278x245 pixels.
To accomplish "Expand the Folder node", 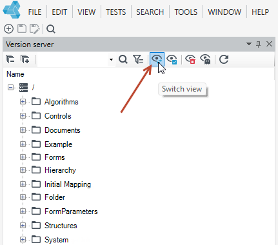I will pos(23,197).
